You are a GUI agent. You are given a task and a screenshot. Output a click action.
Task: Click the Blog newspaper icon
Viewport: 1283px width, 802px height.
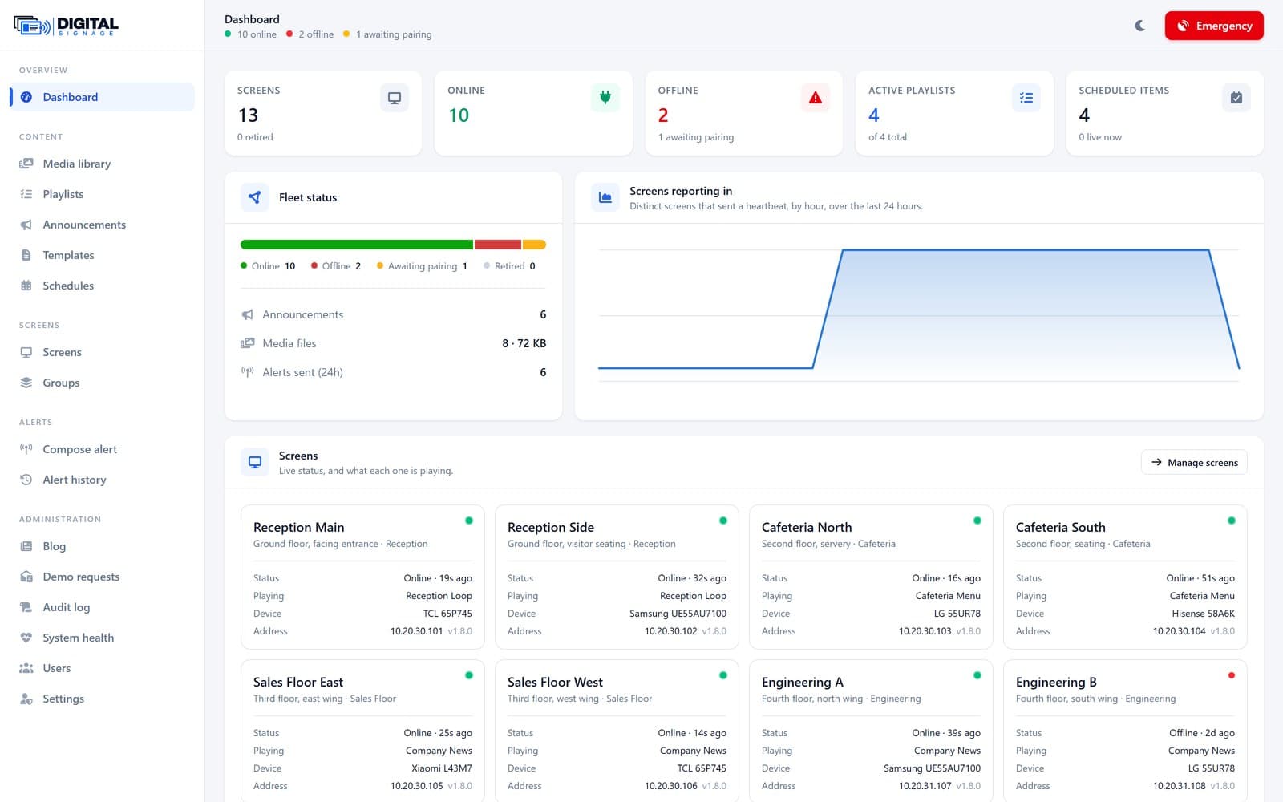[x=26, y=546]
